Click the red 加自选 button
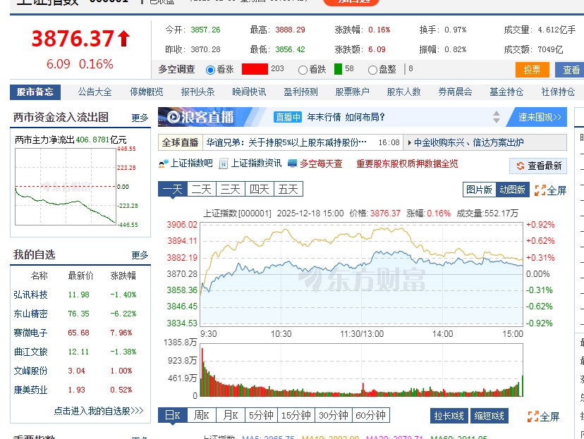The image size is (584, 439). click(353, 3)
